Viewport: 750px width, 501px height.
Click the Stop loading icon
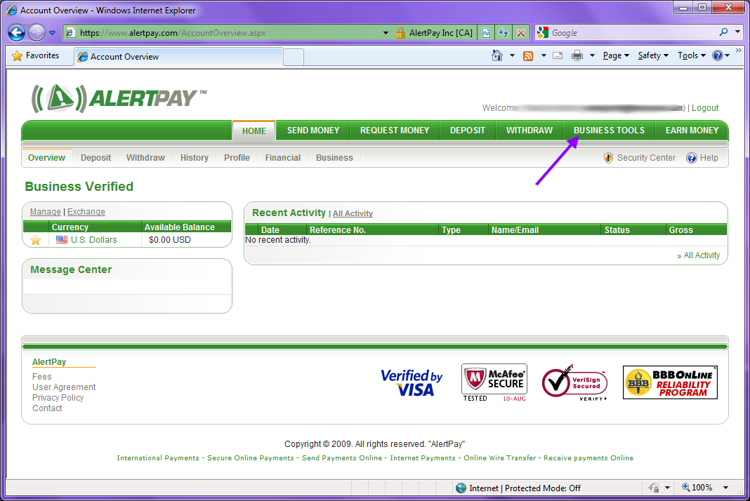(x=521, y=32)
